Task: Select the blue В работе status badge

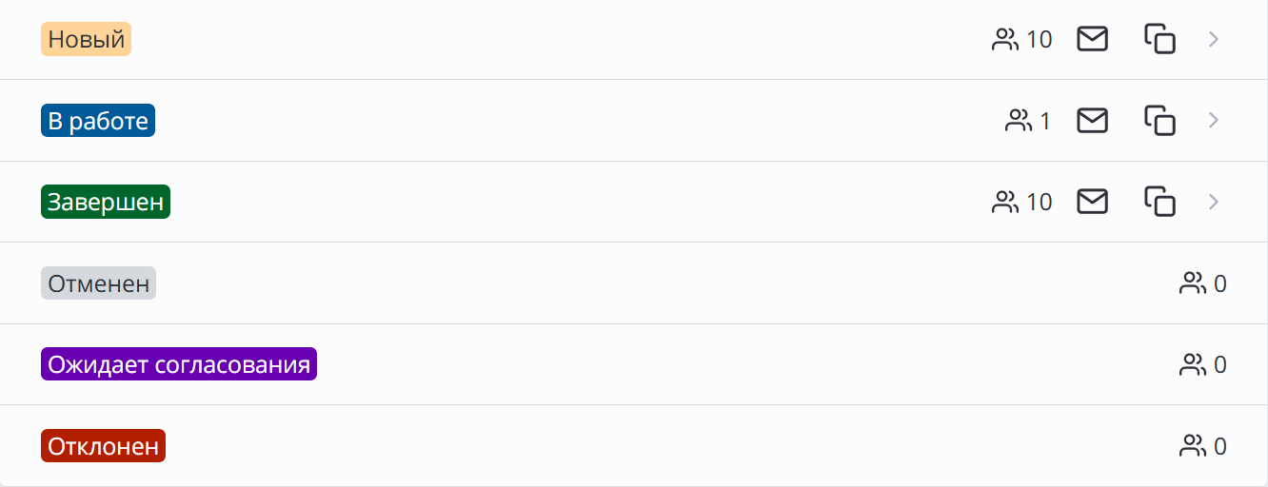Action: 98,121
